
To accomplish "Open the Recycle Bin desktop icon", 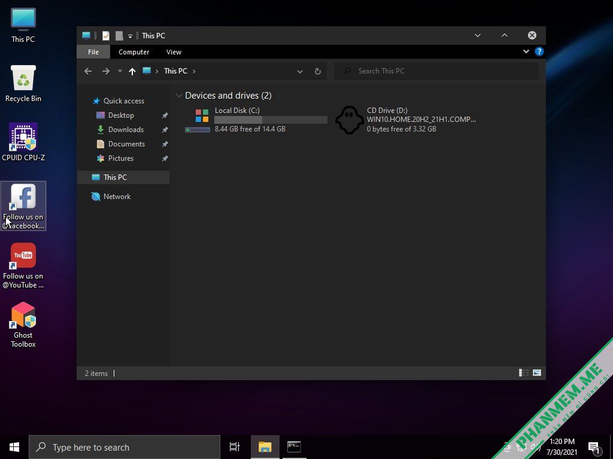I will point(23,84).
